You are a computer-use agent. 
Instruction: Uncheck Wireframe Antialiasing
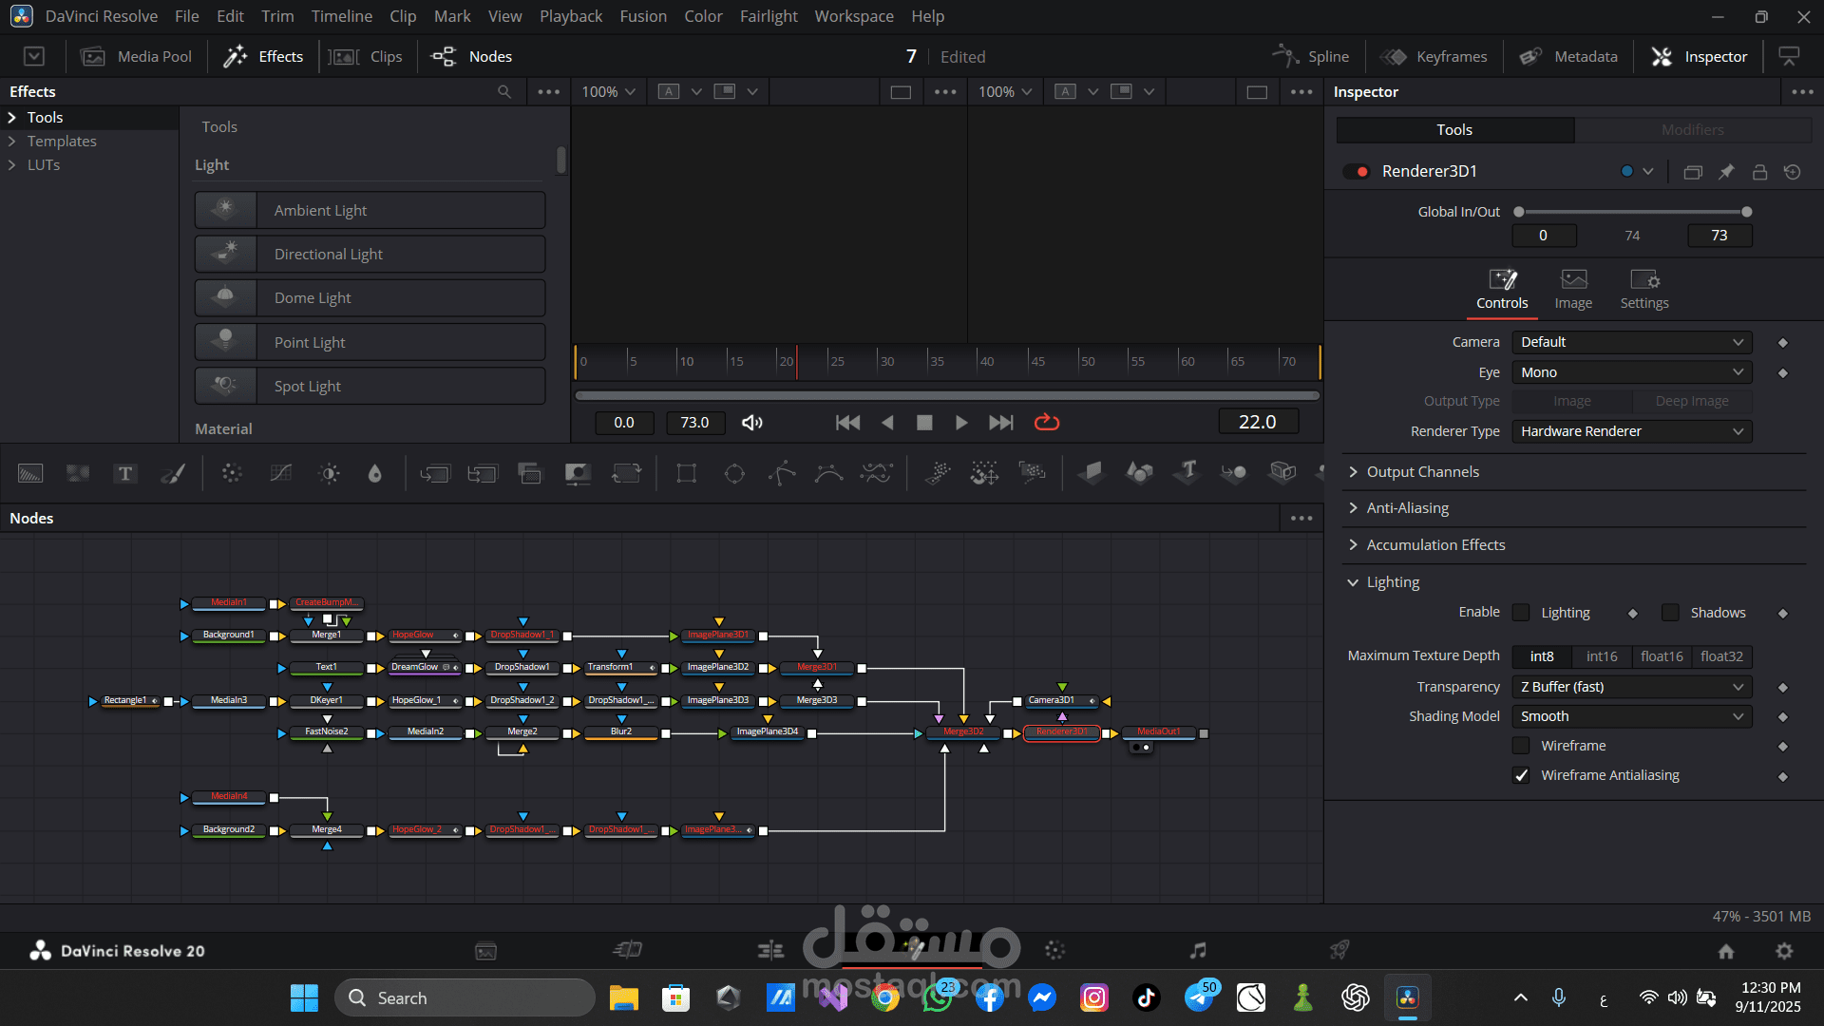click(x=1521, y=775)
